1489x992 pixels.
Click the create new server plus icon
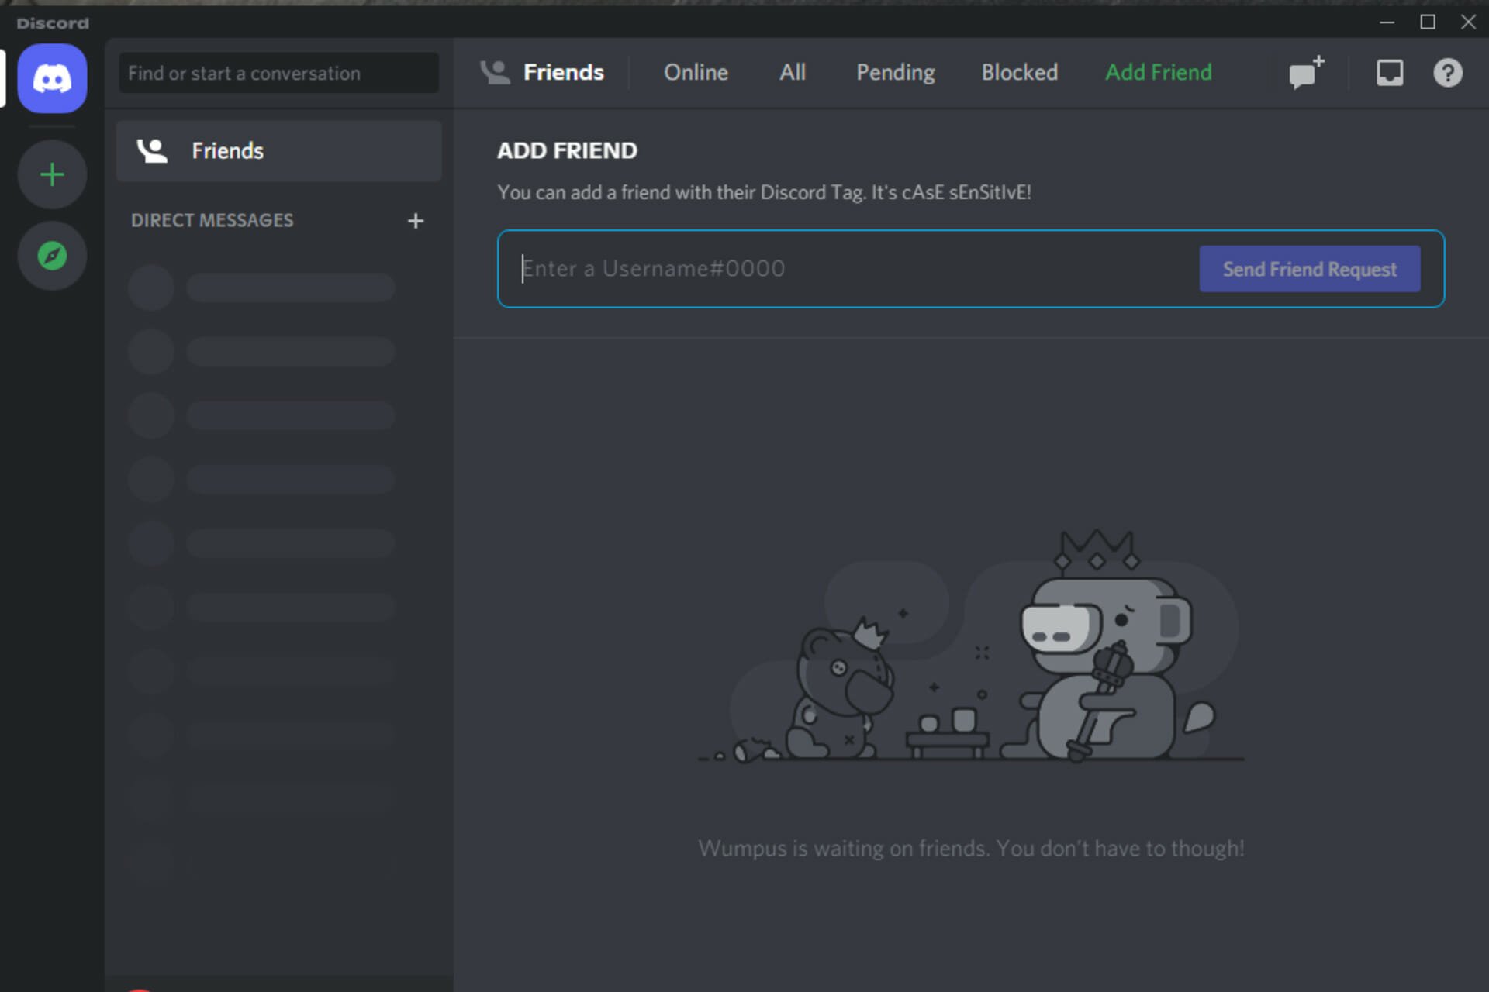pyautogui.click(x=52, y=174)
